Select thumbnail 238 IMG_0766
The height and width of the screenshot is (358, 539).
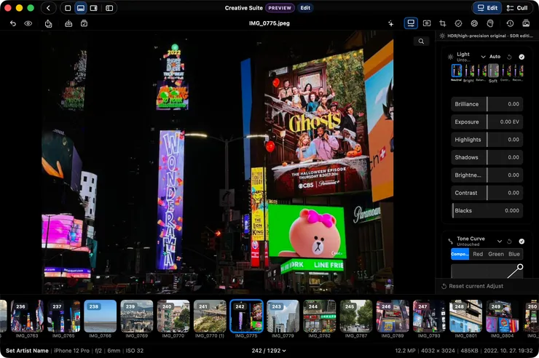100,316
